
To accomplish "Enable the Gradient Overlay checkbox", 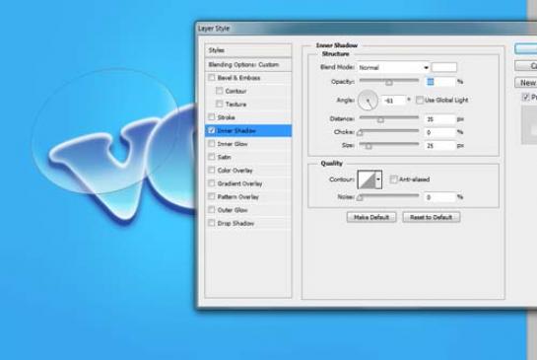I will tap(212, 183).
